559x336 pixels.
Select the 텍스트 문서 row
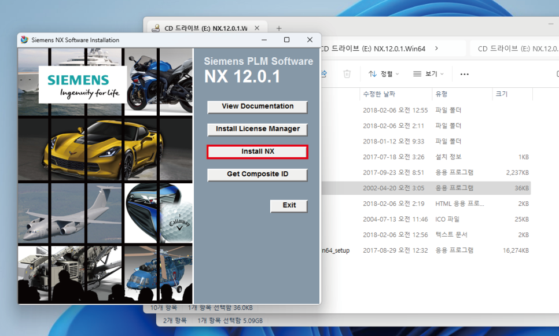click(x=426, y=235)
